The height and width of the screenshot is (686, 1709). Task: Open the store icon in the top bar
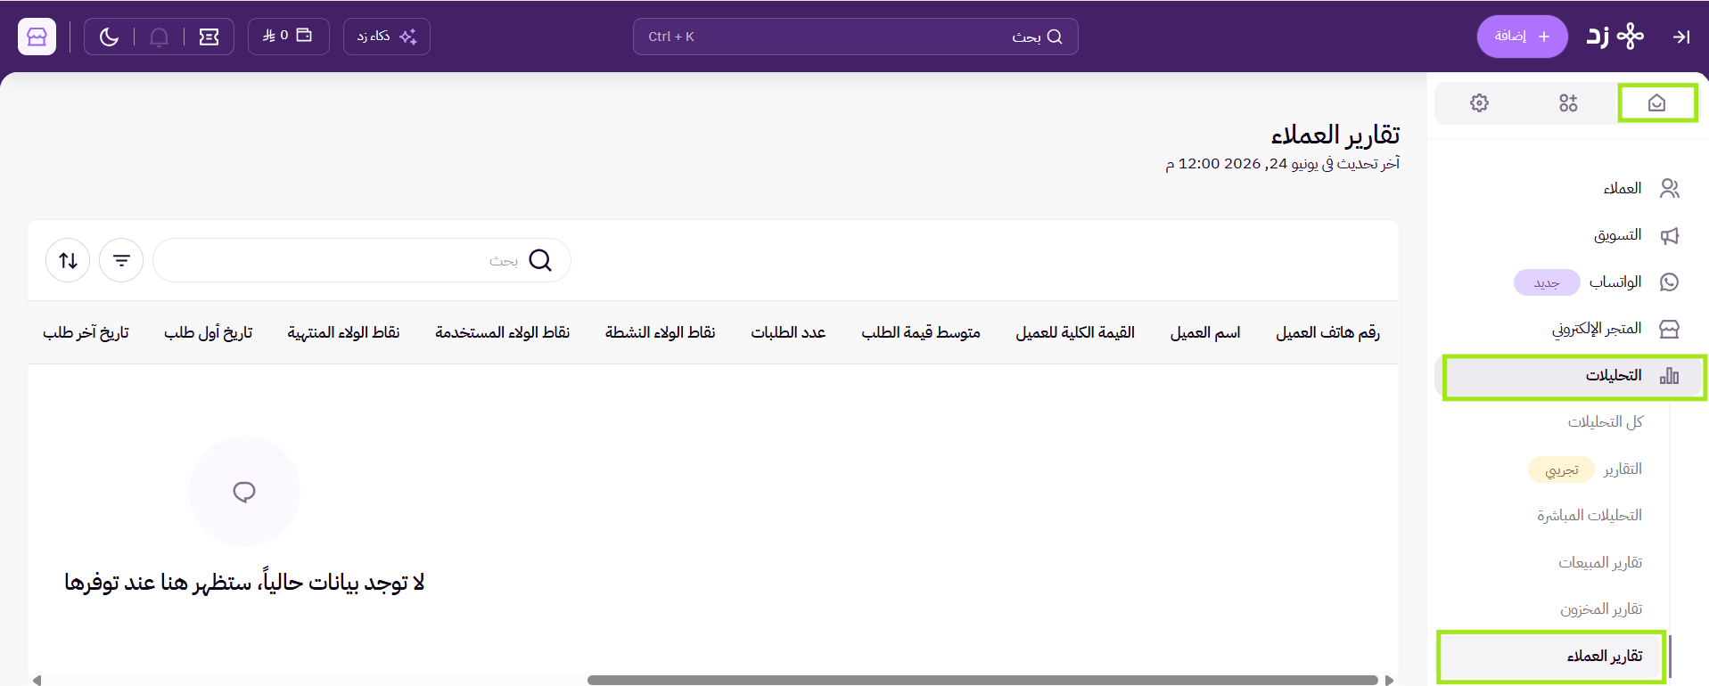[37, 37]
